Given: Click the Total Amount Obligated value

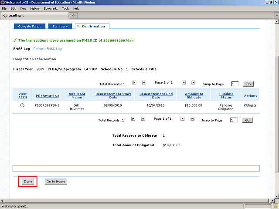Looking at the screenshot, I should click(171, 145).
